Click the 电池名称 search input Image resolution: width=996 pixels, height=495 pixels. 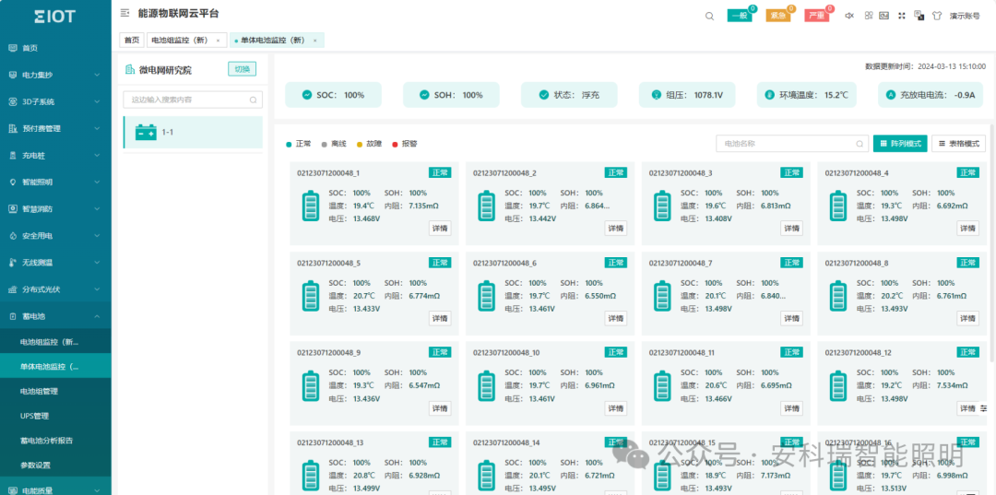click(x=792, y=144)
